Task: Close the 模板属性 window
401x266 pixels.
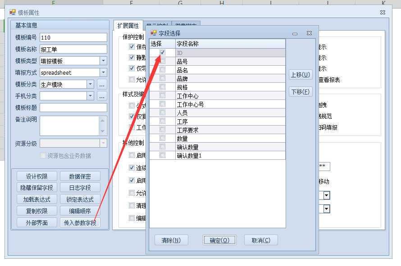Action: click(383, 13)
